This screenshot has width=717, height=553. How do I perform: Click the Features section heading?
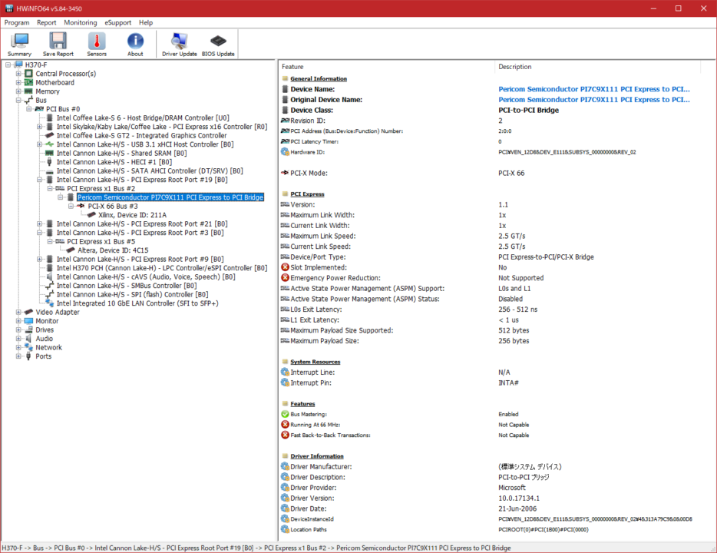(x=302, y=404)
